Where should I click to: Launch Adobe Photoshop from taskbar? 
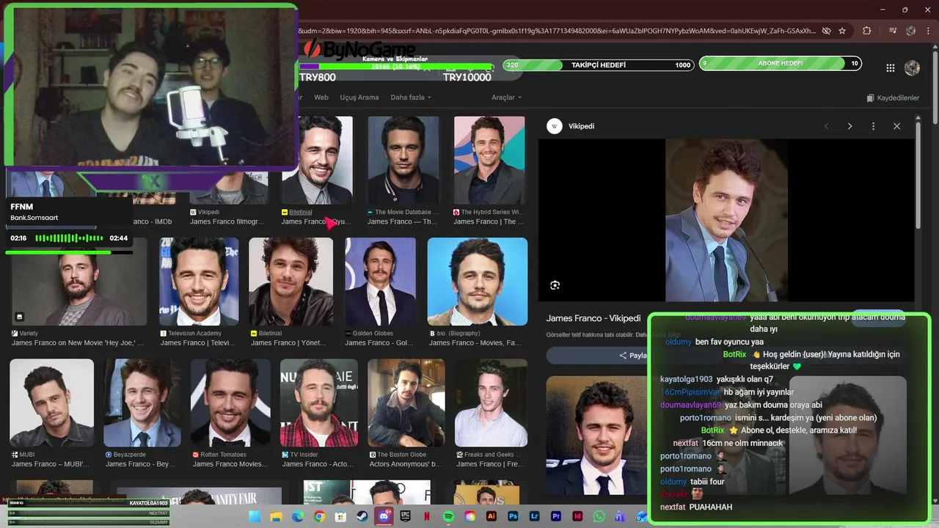(513, 516)
